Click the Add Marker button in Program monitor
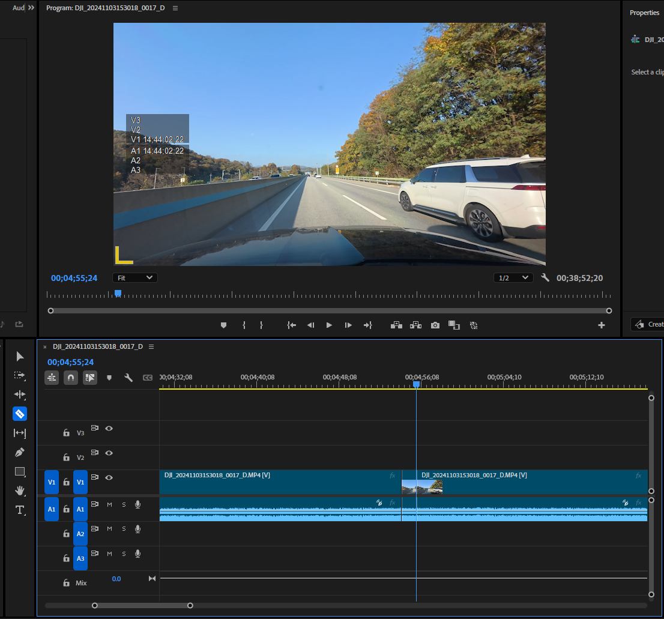The image size is (664, 619). (224, 325)
